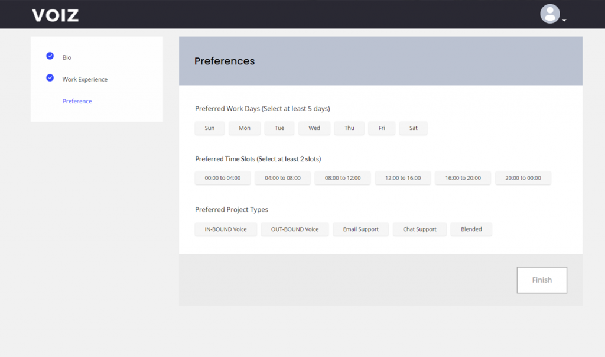Enable the 16:00 to 20:00 slot
The image size is (605, 357).
tap(463, 178)
